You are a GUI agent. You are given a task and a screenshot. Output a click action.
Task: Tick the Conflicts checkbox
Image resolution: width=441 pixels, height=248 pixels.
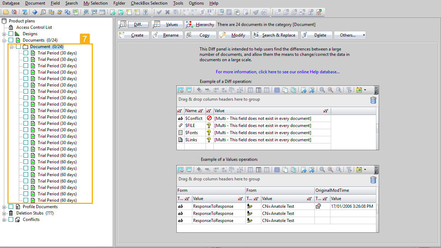click(x=11, y=220)
